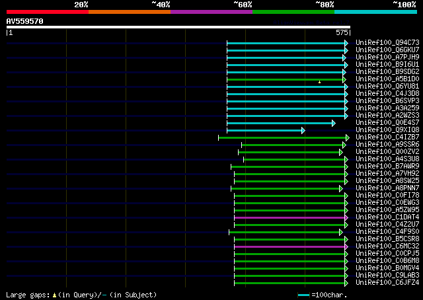Click the green alignment bar for B7AWR9

[288, 167]
